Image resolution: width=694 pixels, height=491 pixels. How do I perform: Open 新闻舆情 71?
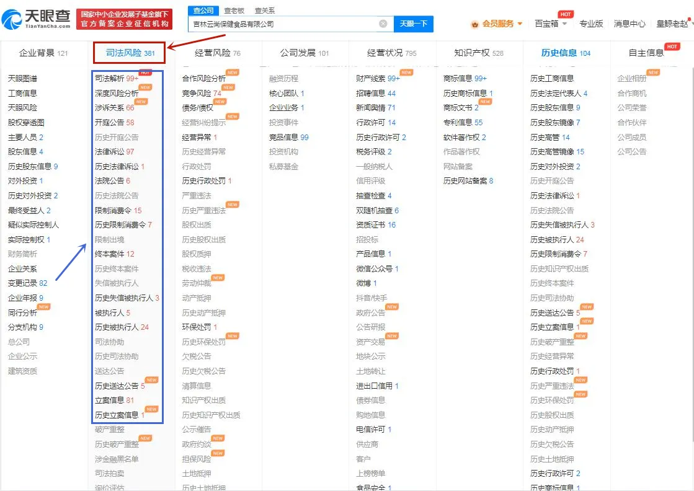click(x=376, y=108)
